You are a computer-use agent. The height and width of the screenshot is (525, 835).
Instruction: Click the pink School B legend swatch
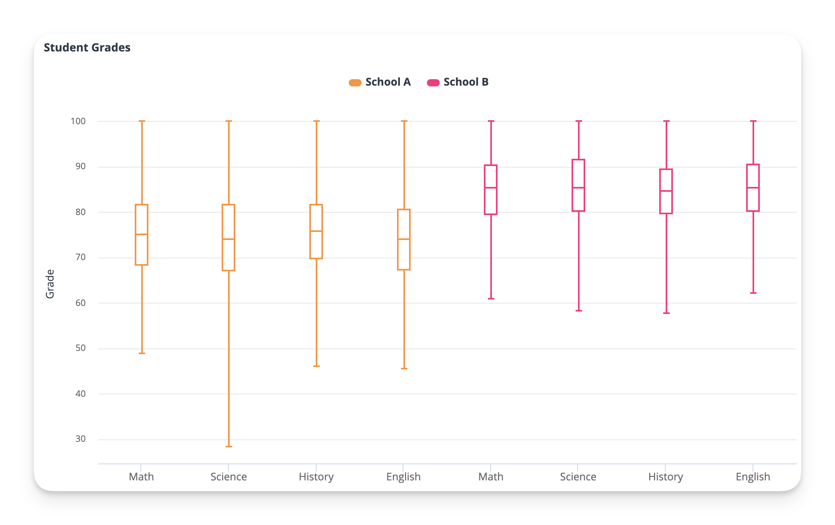433,83
